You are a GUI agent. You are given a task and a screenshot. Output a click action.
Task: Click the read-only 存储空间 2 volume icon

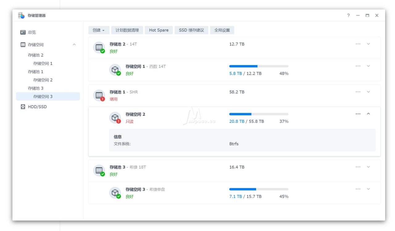pyautogui.click(x=115, y=118)
